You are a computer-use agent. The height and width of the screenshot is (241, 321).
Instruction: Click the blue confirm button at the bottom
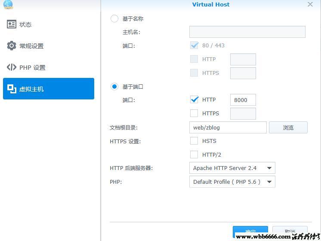pyautogui.click(x=250, y=232)
